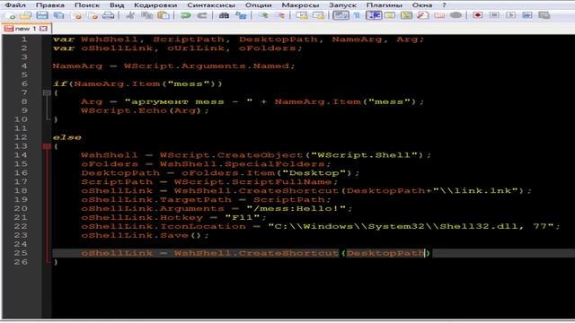Toggle synchronized vertical scrolling

(302, 15)
